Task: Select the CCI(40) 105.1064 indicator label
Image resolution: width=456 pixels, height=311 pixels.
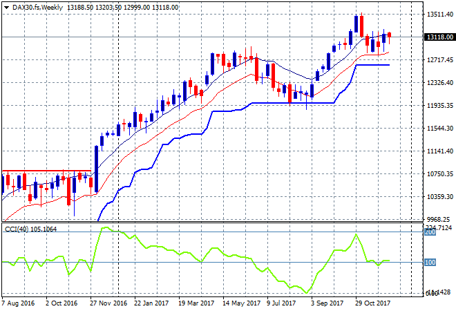Action: [30, 229]
